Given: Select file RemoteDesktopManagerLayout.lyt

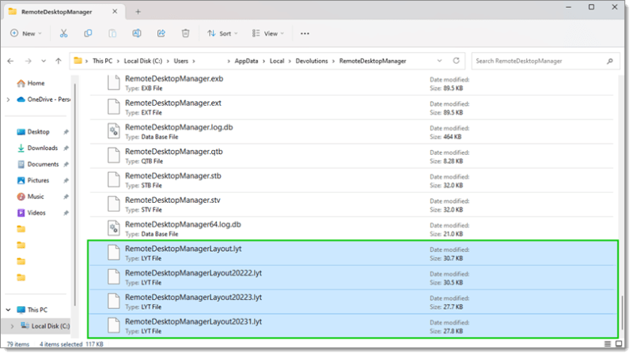Looking at the screenshot, I should (x=353, y=253).
